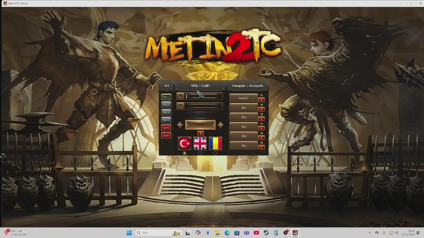Select channel CH 2
Image resolution: width=424 pixels, height=238 pixels.
pyautogui.click(x=166, y=105)
